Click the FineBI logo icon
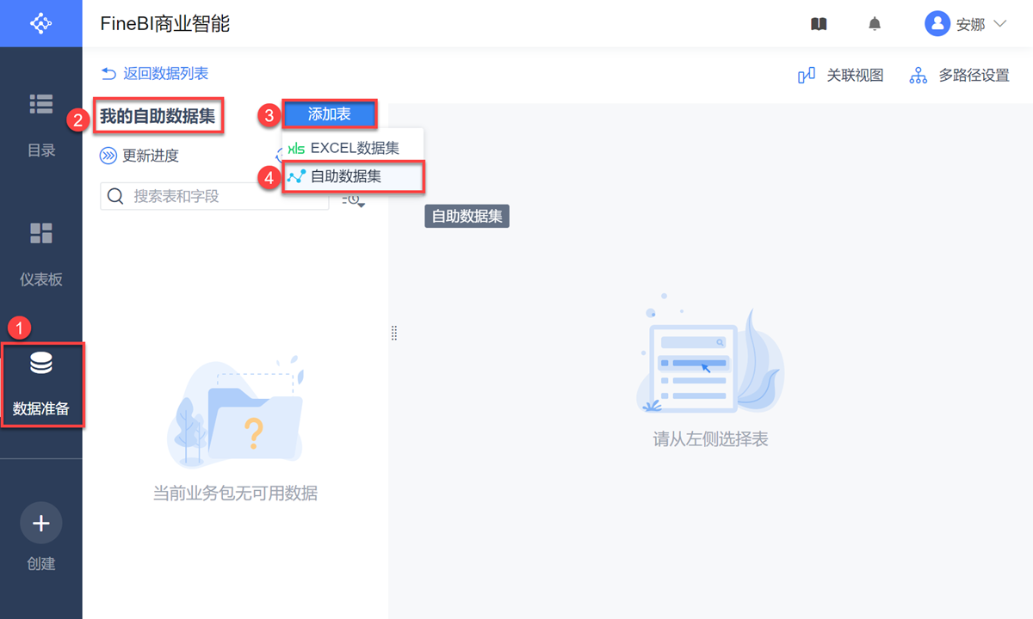Screen dimensions: 1033x619 [40, 23]
